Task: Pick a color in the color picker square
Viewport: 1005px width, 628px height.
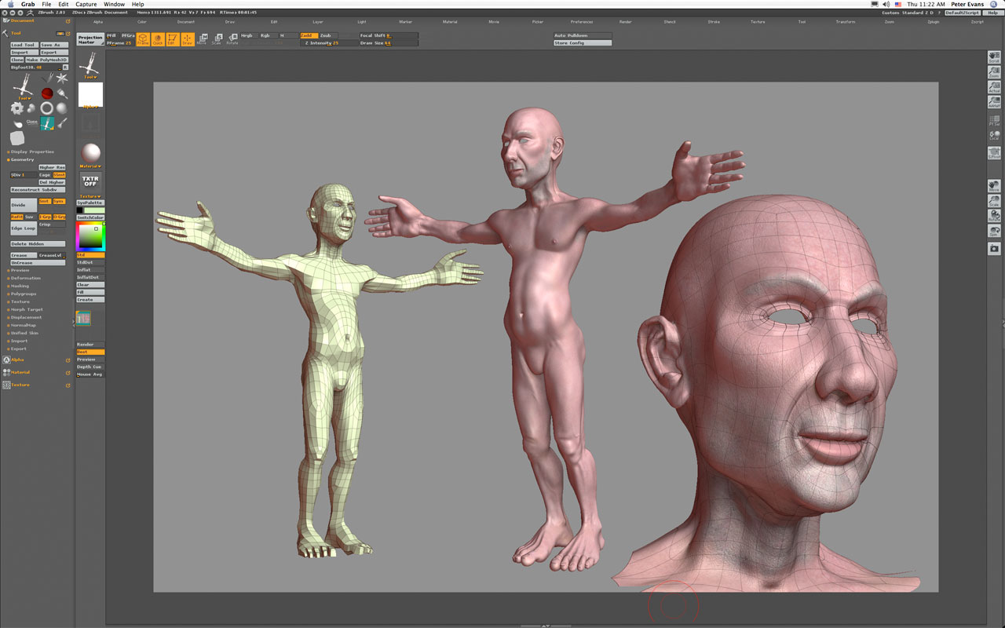Action: point(90,236)
